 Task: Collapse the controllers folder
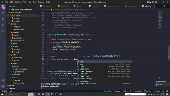coord(9,13)
